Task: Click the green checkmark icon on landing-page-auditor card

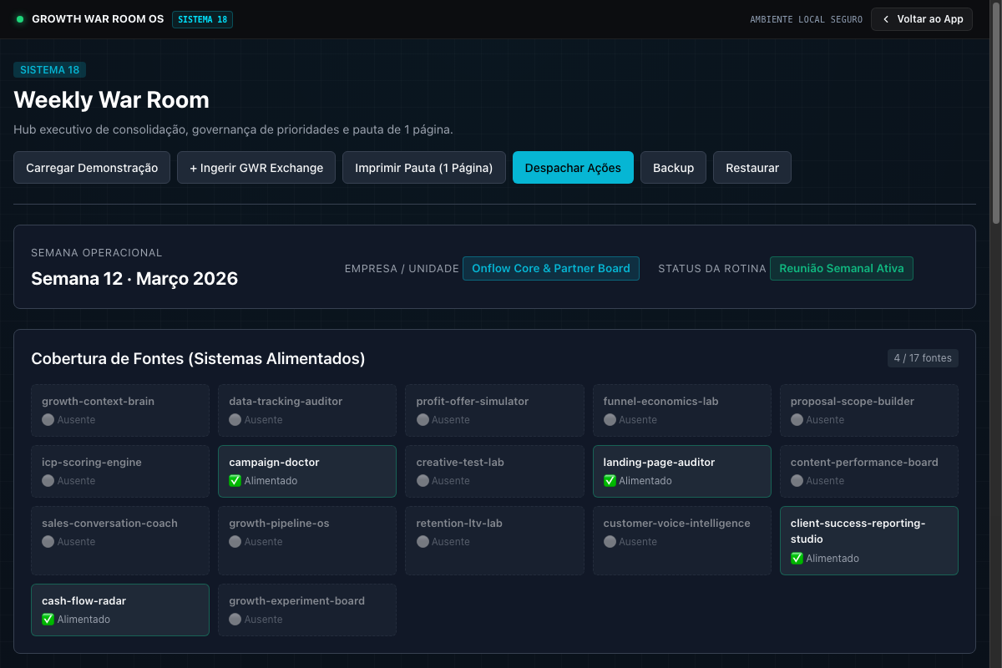Action: pyautogui.click(x=610, y=481)
